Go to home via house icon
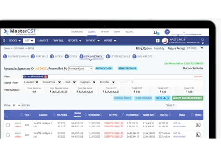This screenshot has width=221, height=166. [4, 40]
